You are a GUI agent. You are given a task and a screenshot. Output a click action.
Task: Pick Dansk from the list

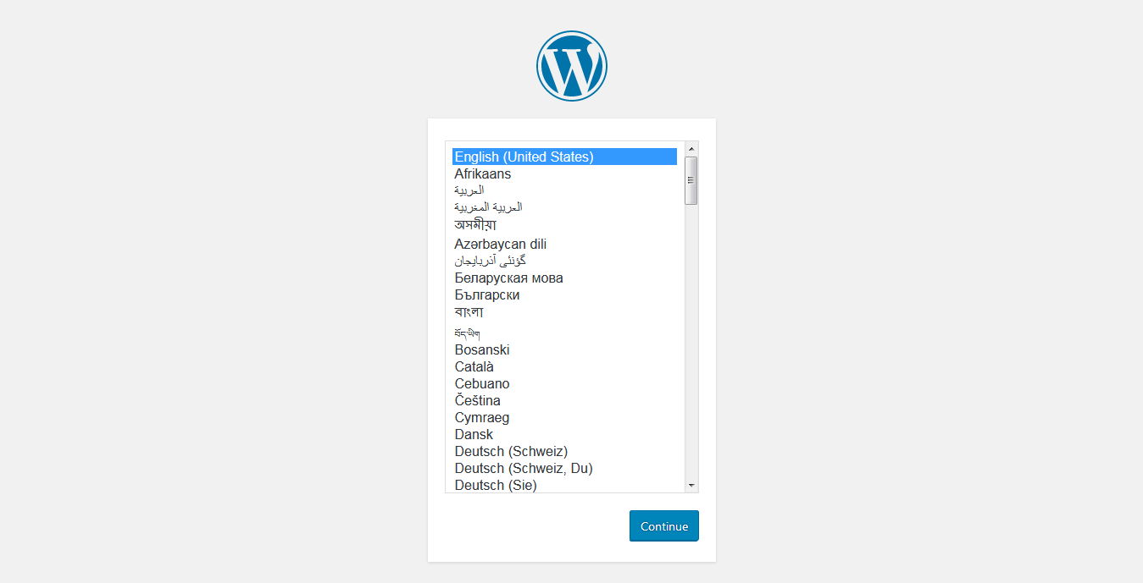click(474, 434)
